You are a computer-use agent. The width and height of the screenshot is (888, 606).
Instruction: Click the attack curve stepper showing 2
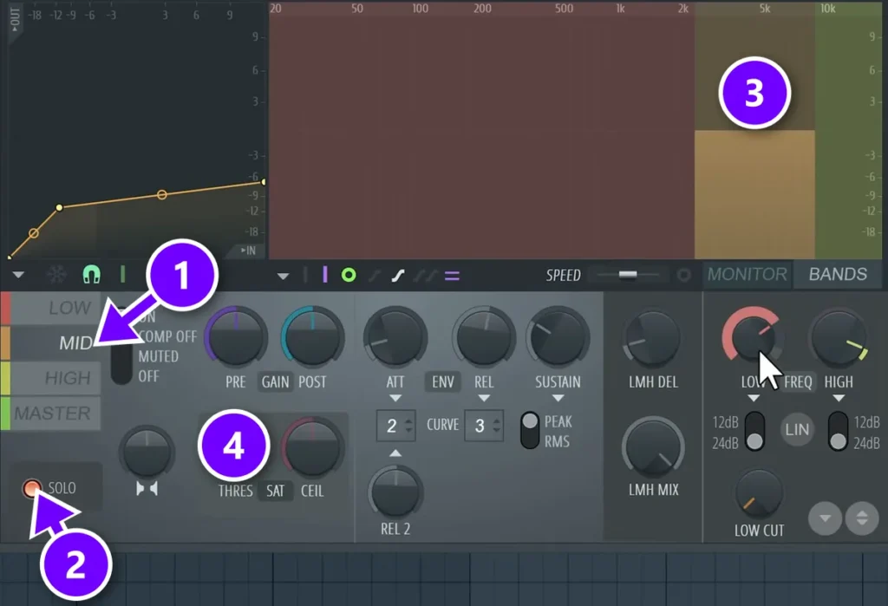tap(395, 426)
